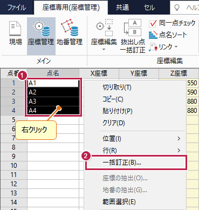Click the ヘルプ search field

tap(185, 8)
